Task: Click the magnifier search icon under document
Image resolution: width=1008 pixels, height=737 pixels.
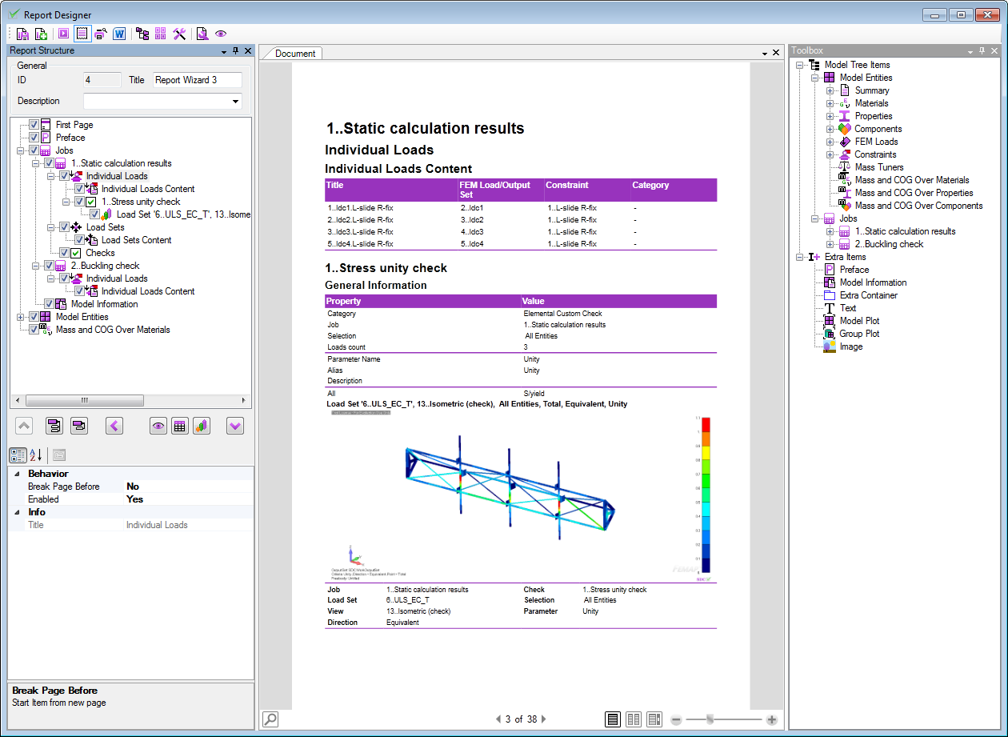Action: pos(270,719)
